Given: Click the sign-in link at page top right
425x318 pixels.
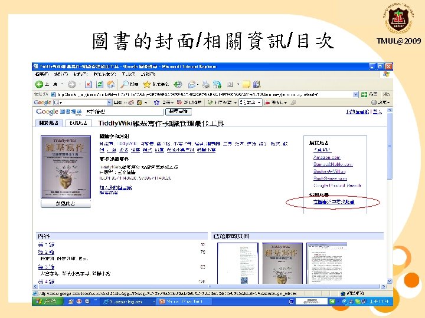Looking at the screenshot, I should [x=377, y=112].
